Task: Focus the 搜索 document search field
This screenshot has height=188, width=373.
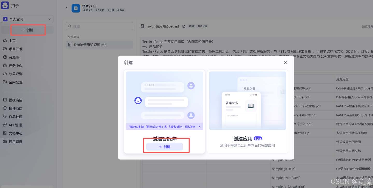Action: click(x=99, y=26)
